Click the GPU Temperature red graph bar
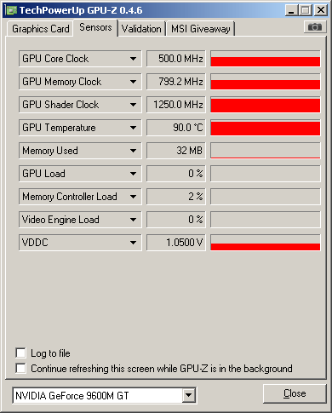 (x=266, y=128)
